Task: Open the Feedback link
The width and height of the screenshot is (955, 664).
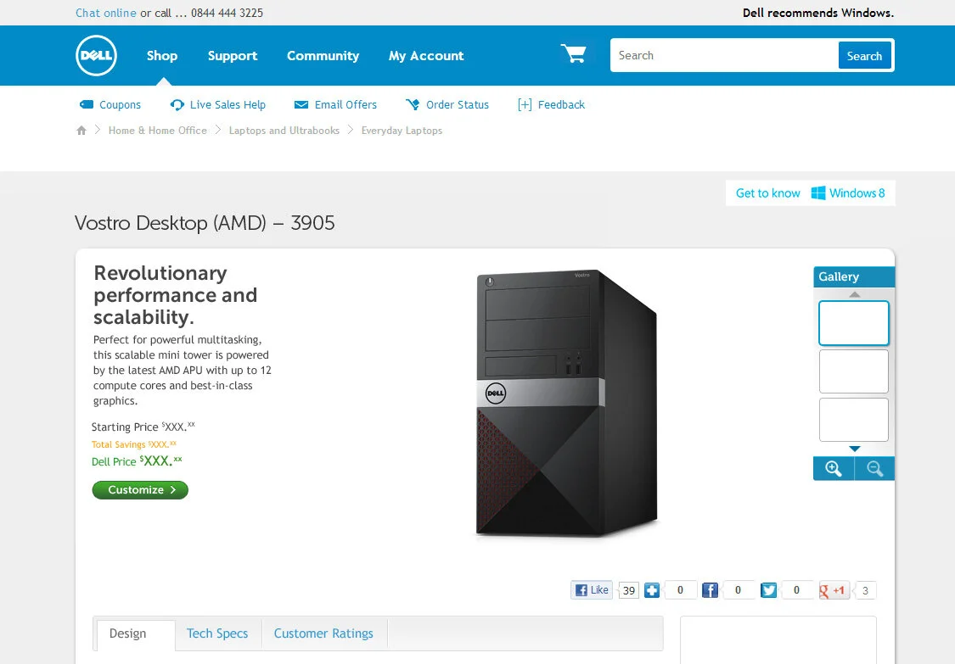Action: 562,104
